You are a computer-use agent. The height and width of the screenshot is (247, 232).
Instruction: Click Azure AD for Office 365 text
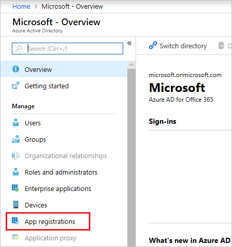tap(181, 100)
